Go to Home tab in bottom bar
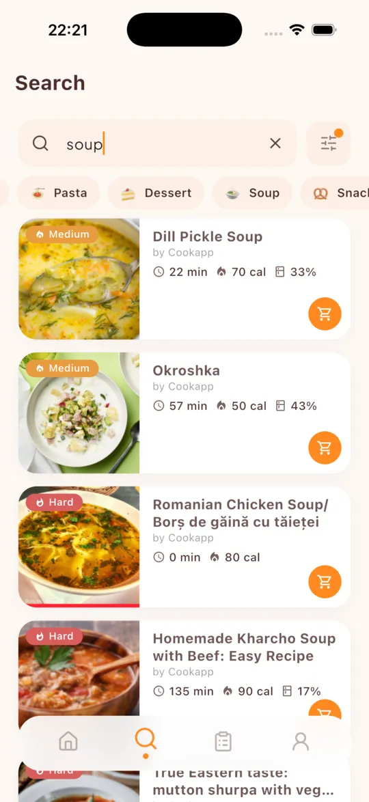This screenshot has width=369, height=802. (68, 741)
